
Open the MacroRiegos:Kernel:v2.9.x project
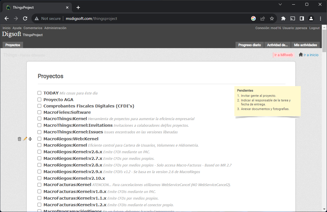click(x=73, y=172)
